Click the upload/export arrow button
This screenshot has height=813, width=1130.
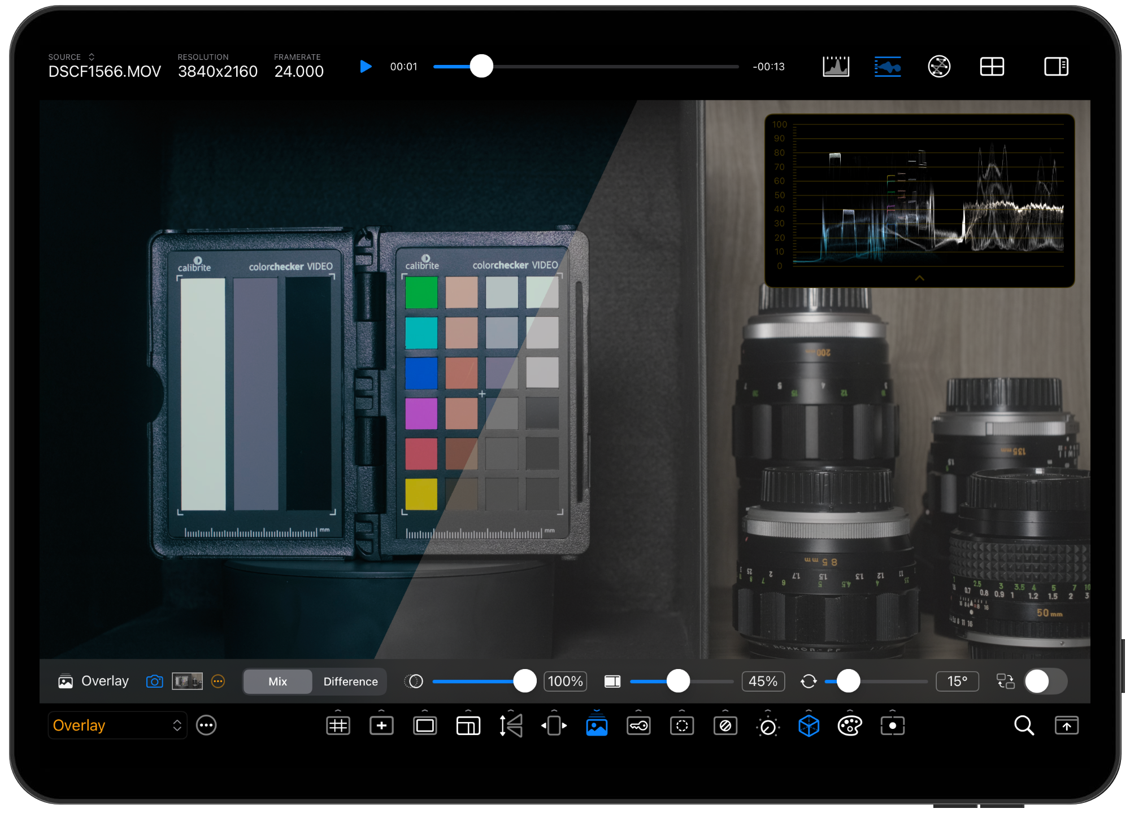pyautogui.click(x=1066, y=726)
